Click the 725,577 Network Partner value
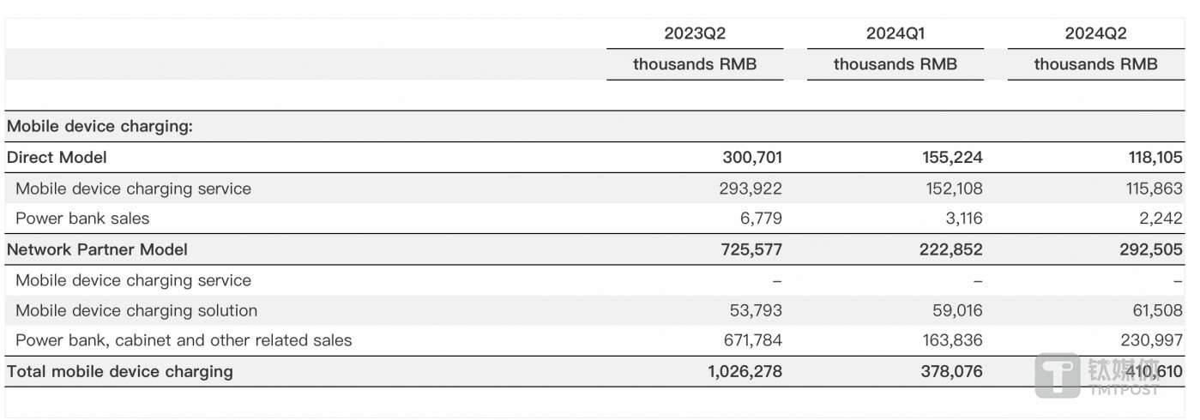The height and width of the screenshot is (420, 1200). coord(751,249)
